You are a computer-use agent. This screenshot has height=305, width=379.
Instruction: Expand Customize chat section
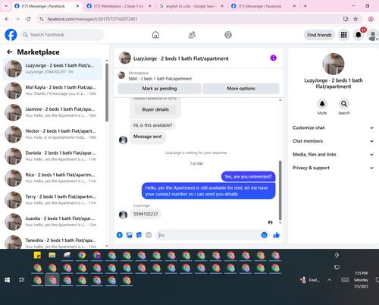point(334,127)
